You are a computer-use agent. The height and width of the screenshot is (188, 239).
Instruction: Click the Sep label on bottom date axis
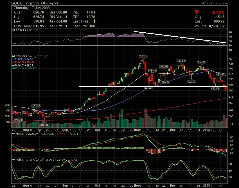click(65, 185)
